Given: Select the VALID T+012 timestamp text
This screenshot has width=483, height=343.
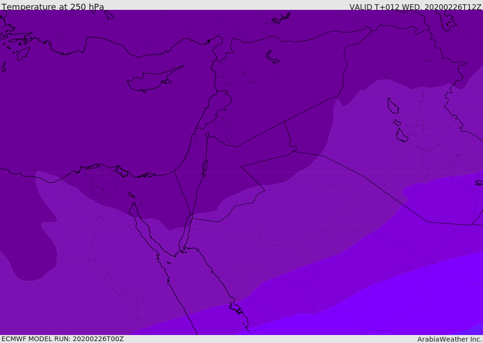Looking at the screenshot, I should (415, 7).
